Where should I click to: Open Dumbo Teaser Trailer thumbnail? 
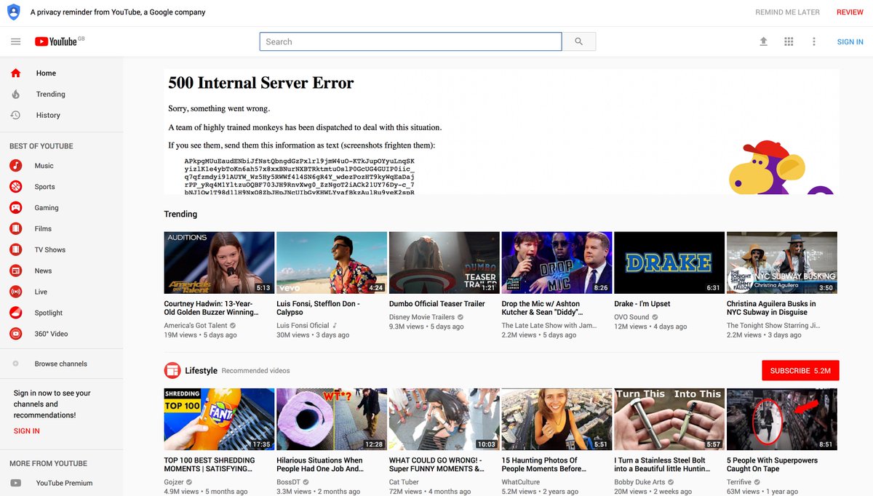[445, 263]
